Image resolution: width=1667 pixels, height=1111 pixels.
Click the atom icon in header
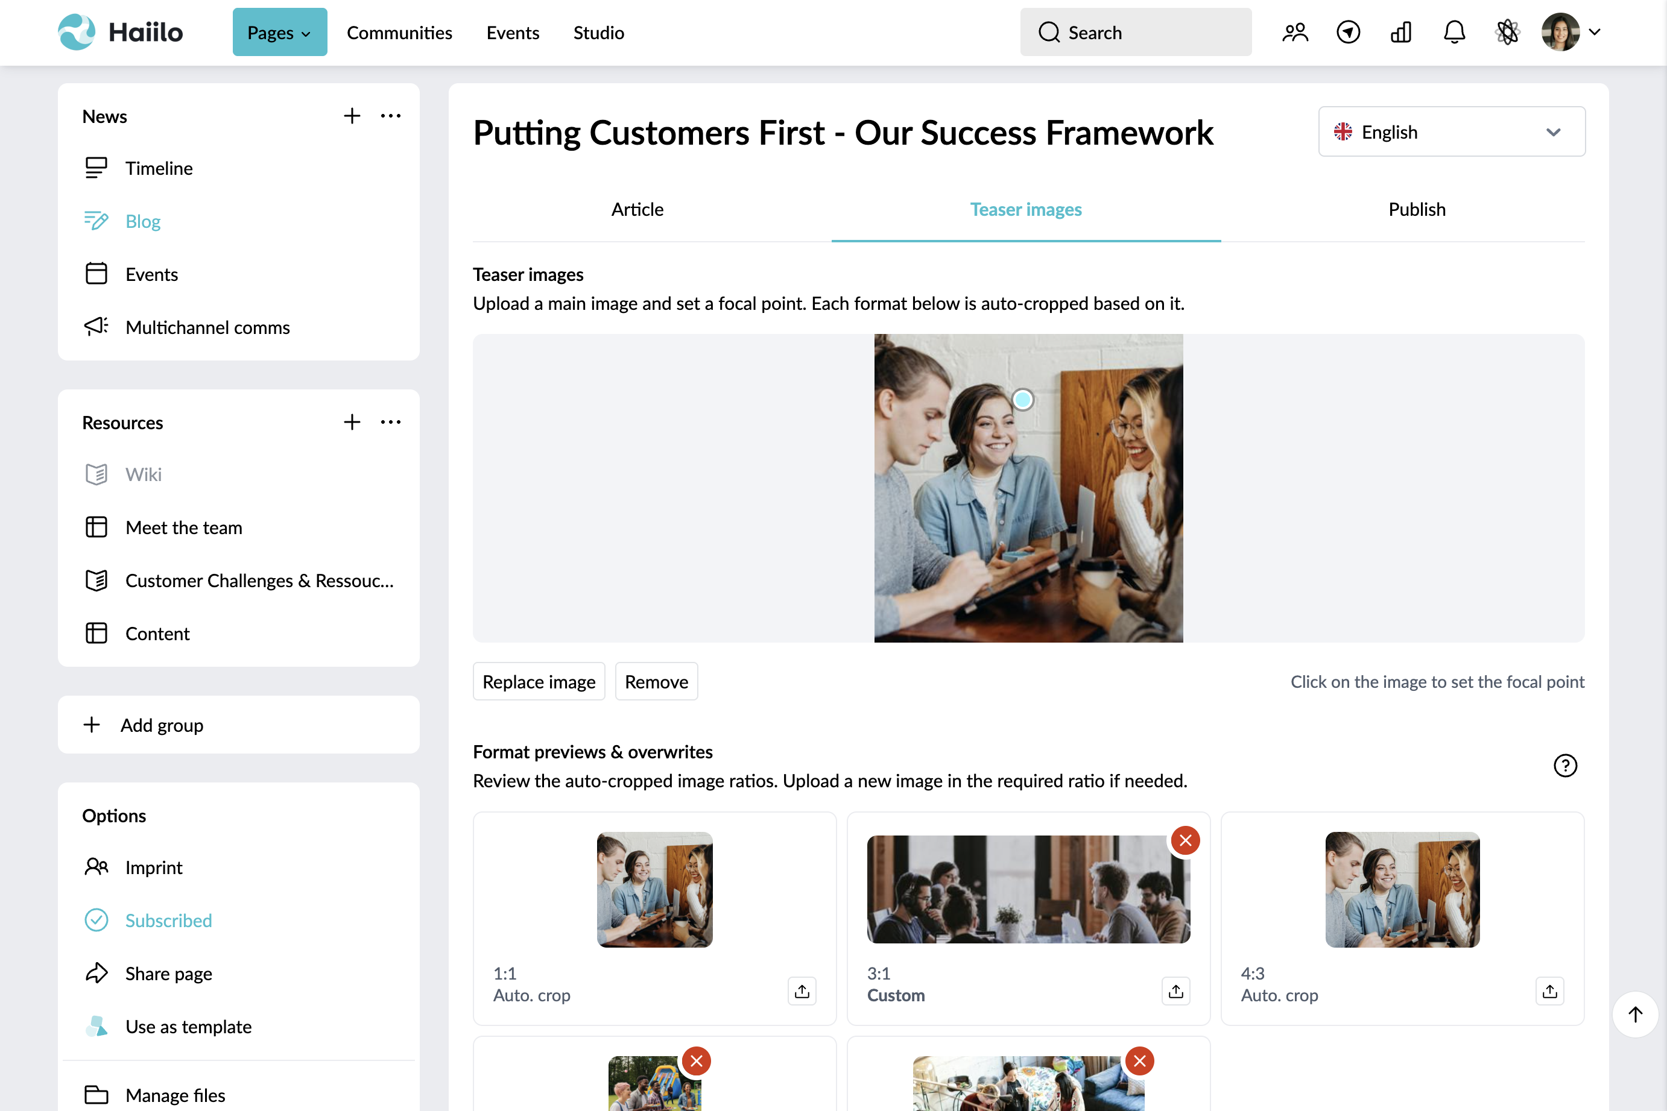click(1508, 32)
